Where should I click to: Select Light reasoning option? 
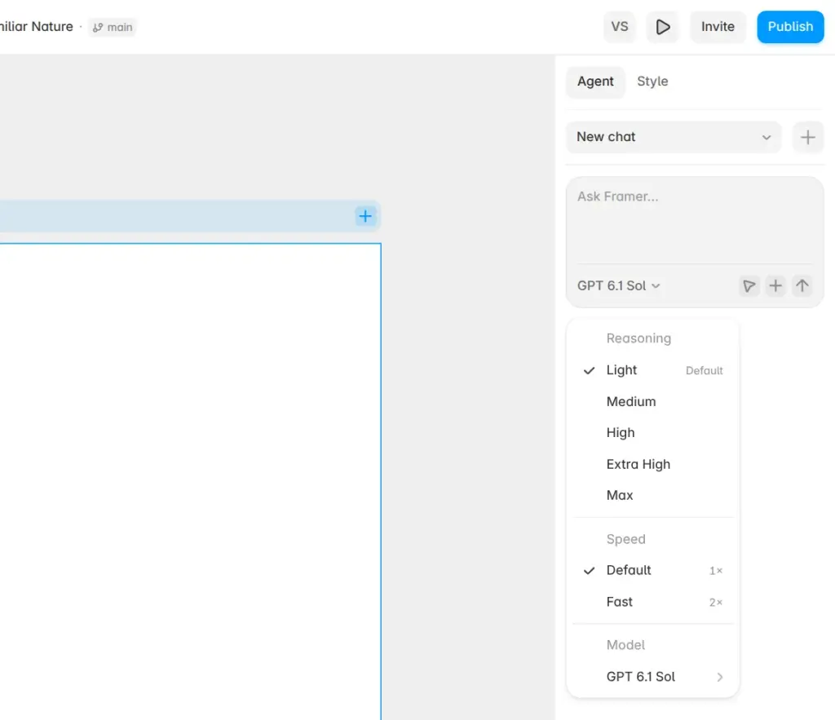(653, 370)
